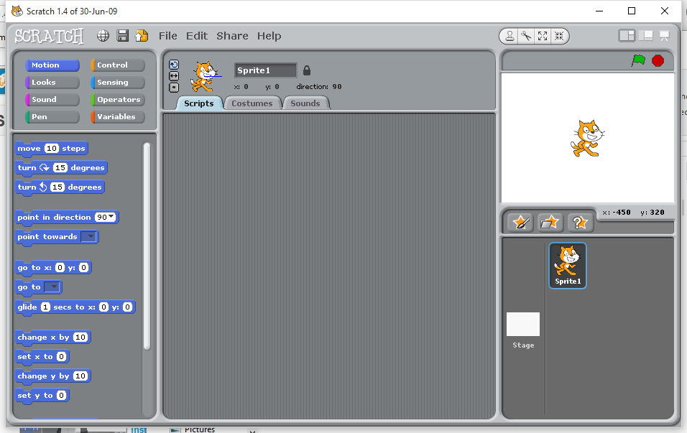The image size is (687, 433).
Task: Select the Motion blocks category
Action: tap(52, 65)
